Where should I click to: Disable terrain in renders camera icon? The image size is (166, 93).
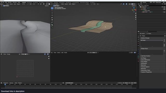click(165, 12)
